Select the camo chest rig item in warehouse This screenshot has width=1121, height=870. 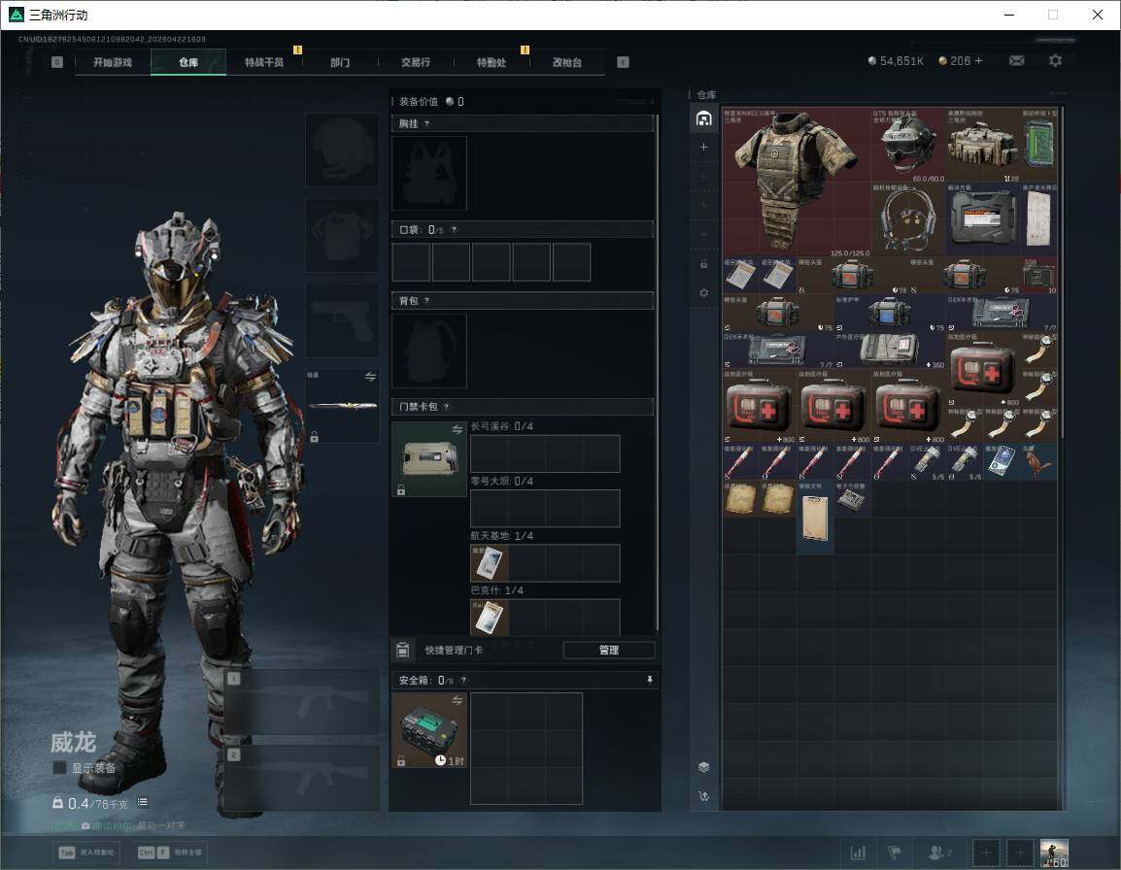tap(983, 145)
